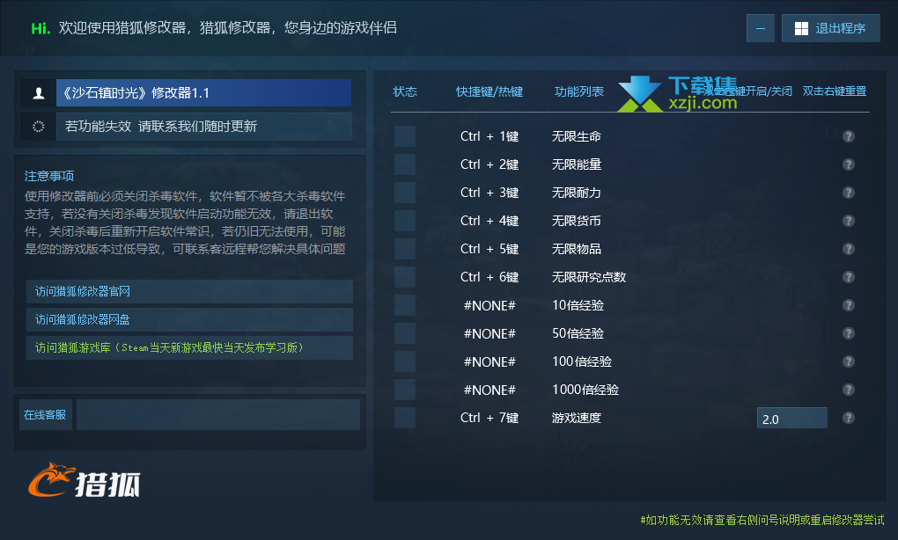Click help icon for 无限生命
898x540 pixels.
(848, 136)
